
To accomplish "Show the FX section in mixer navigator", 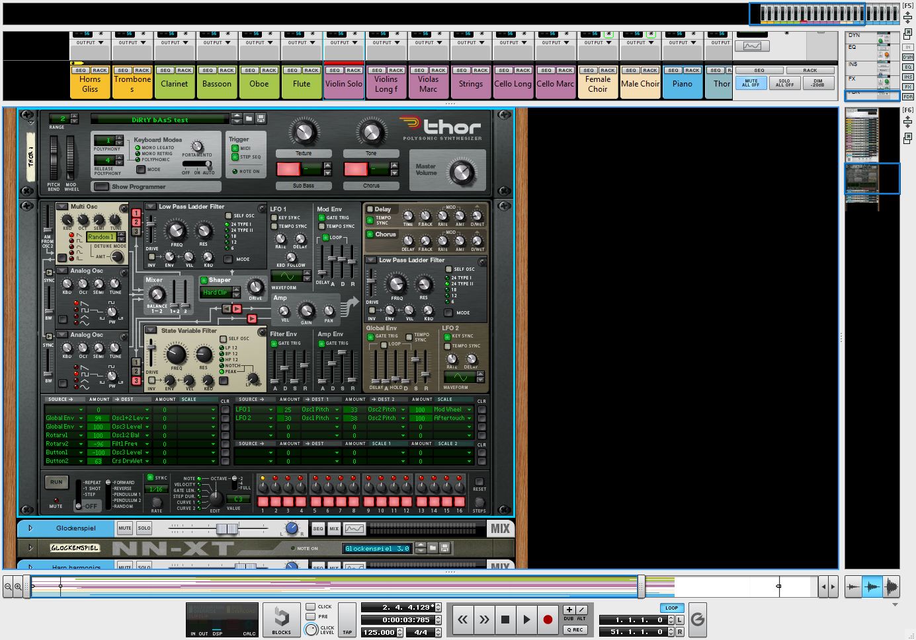I will [853, 79].
